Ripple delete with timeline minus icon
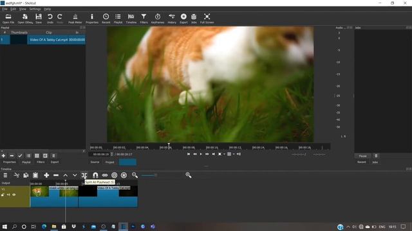 click(56, 175)
